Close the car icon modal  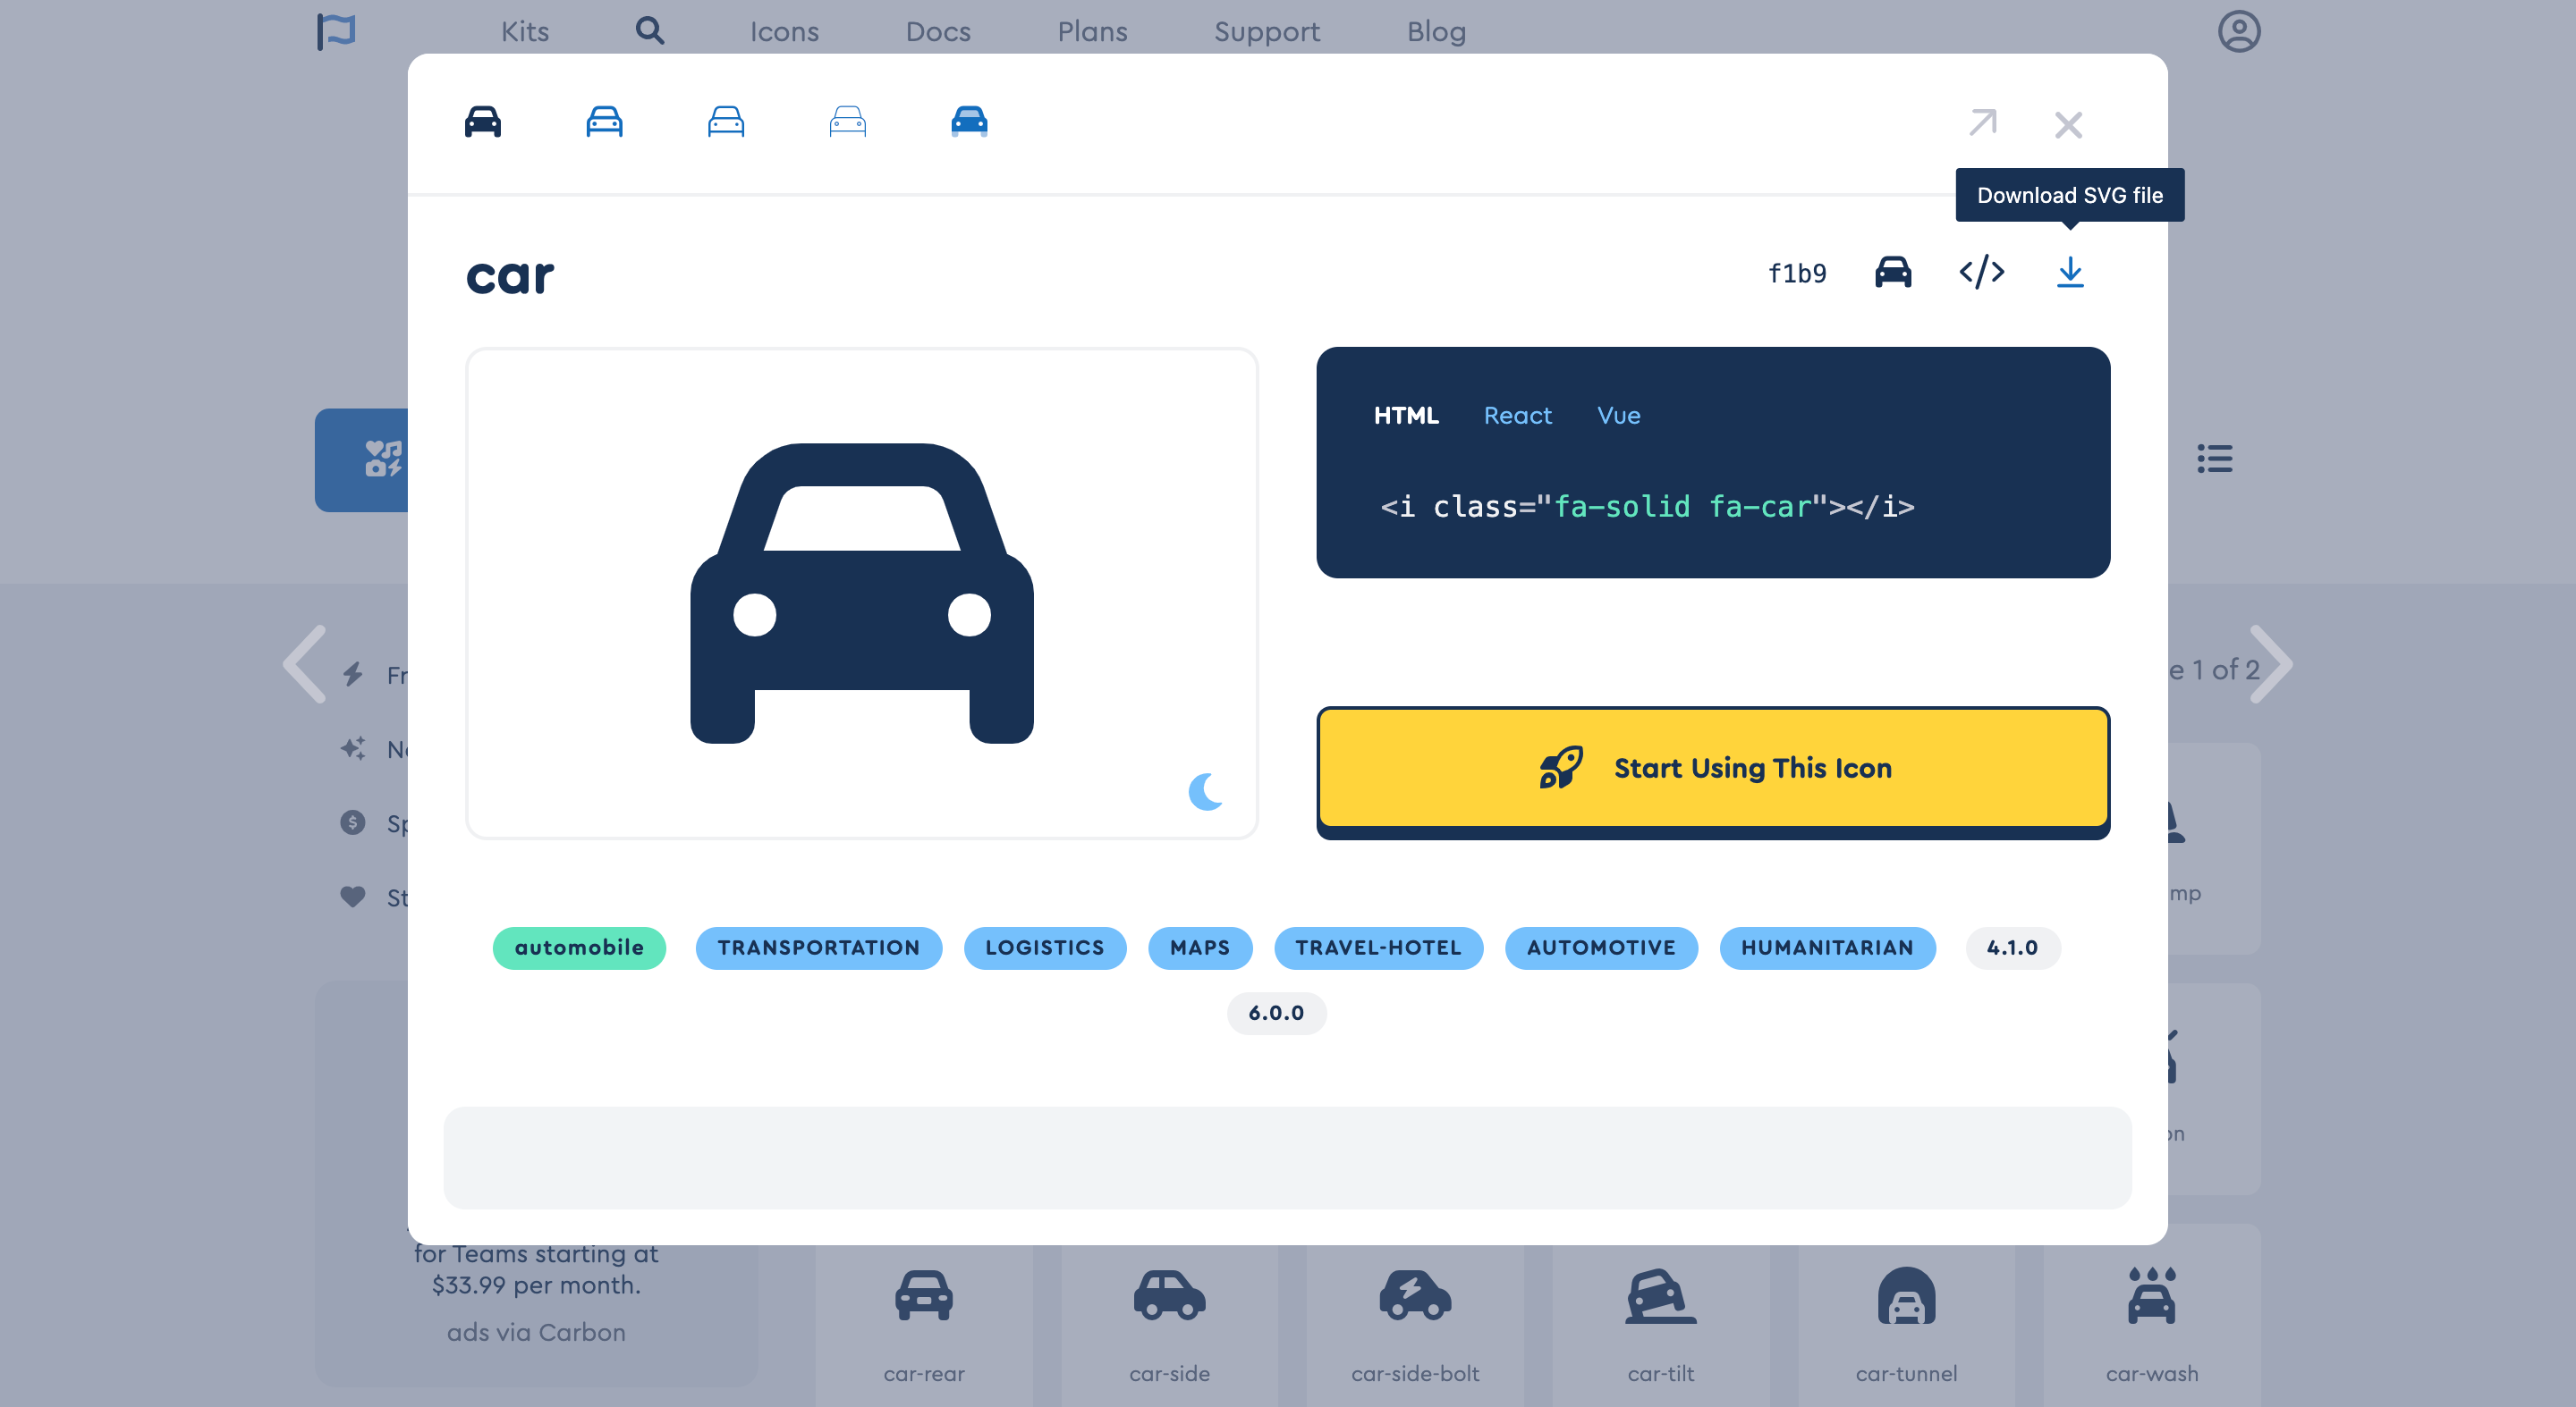pyautogui.click(x=2068, y=125)
